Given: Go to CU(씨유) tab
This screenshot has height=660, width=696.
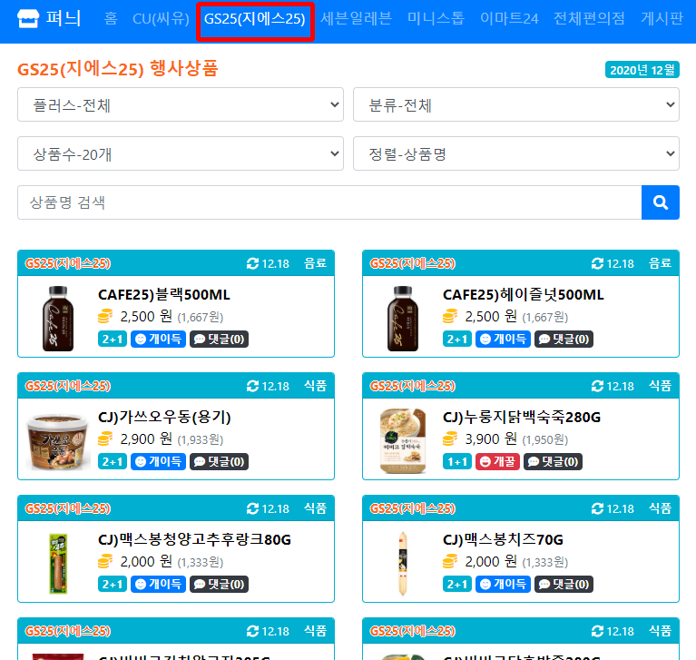Looking at the screenshot, I should coord(161,19).
